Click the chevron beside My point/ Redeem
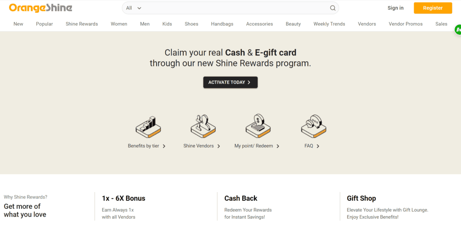461x239 pixels. (x=278, y=146)
